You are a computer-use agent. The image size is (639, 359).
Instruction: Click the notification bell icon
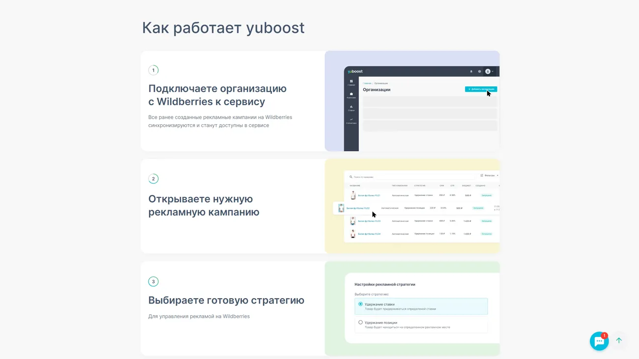[471, 72]
